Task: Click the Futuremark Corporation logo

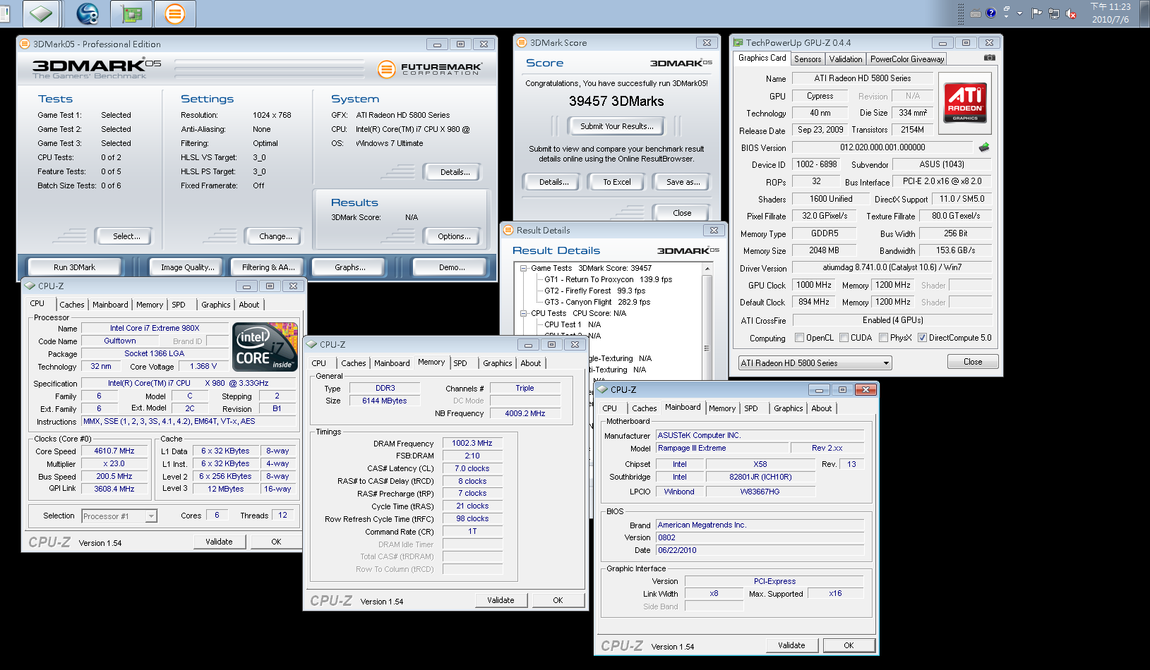Action: click(x=431, y=69)
